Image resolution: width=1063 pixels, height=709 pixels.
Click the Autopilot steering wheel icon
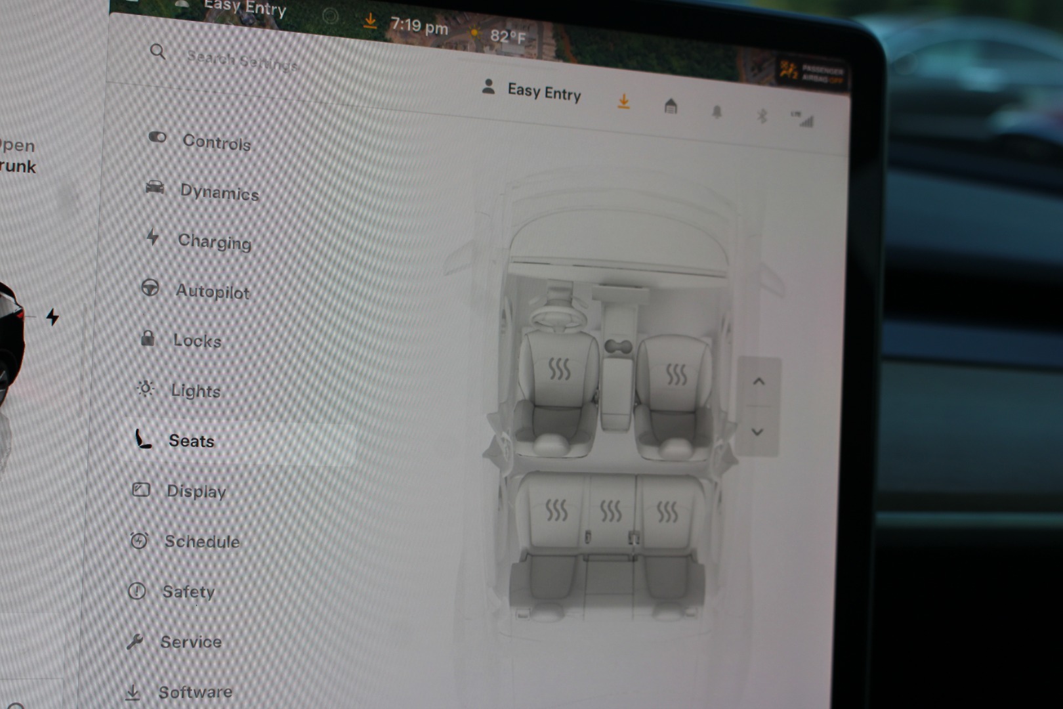[x=150, y=288]
